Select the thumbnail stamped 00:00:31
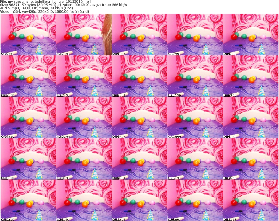 point(28,35)
